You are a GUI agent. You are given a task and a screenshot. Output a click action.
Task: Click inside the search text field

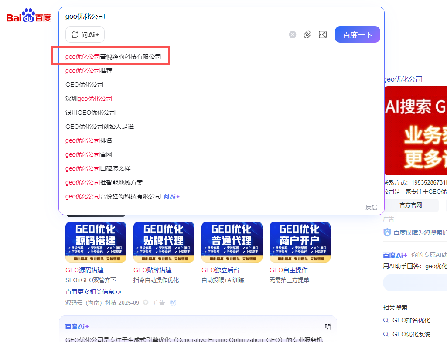point(196,17)
